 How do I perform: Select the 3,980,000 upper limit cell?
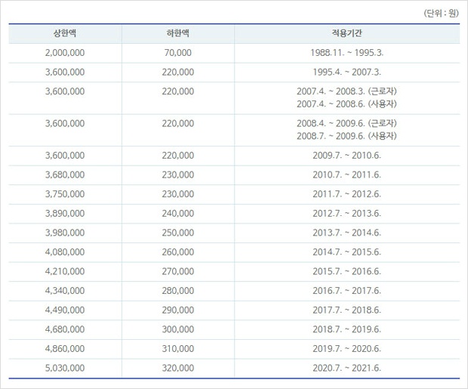pos(65,233)
